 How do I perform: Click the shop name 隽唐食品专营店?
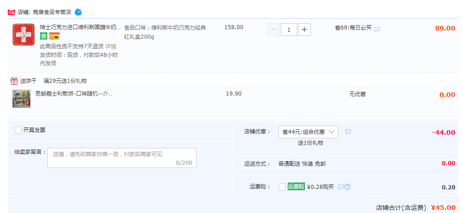(52, 12)
